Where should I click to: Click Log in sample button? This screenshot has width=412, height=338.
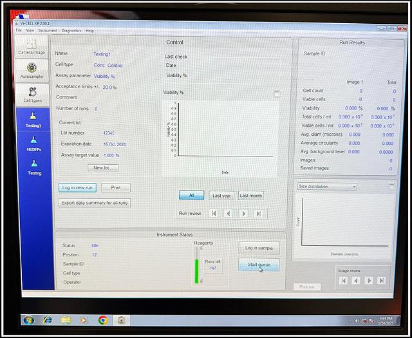tap(259, 248)
